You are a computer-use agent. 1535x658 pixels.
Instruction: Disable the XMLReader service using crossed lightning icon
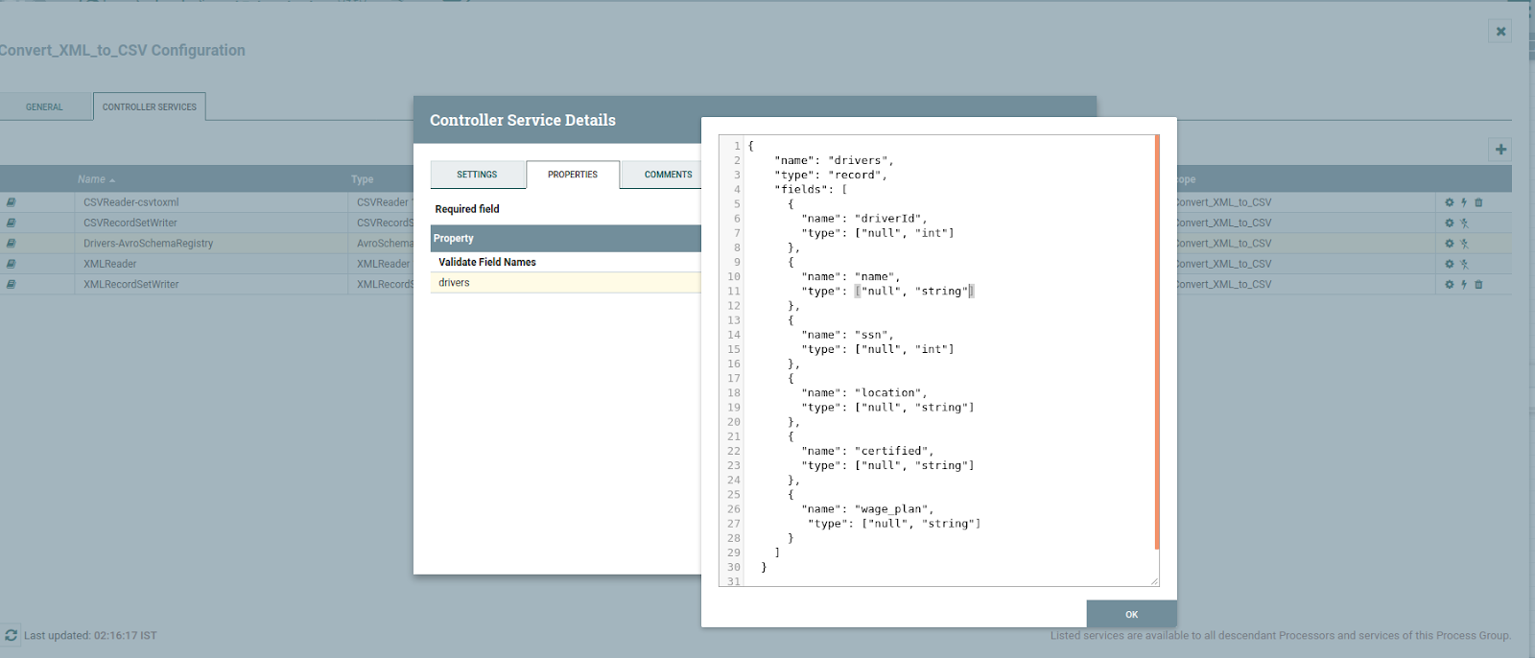[x=1464, y=264]
